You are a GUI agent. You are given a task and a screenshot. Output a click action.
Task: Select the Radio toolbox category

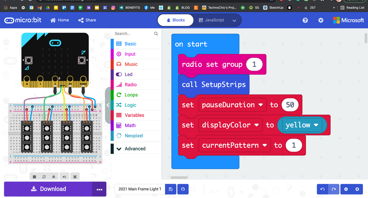[130, 85]
